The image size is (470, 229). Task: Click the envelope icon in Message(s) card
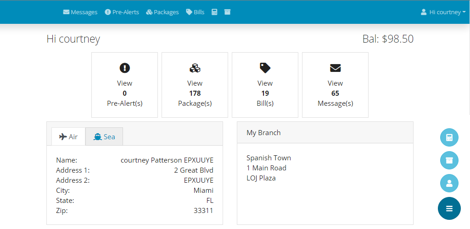(335, 68)
